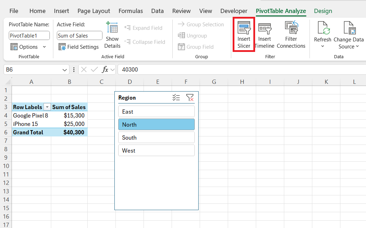Switch to the Developer tab
The image size is (366, 228).
(x=234, y=11)
